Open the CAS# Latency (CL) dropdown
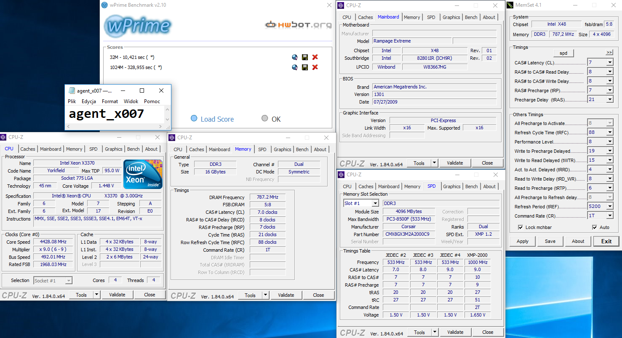The height and width of the screenshot is (338, 622). click(609, 63)
